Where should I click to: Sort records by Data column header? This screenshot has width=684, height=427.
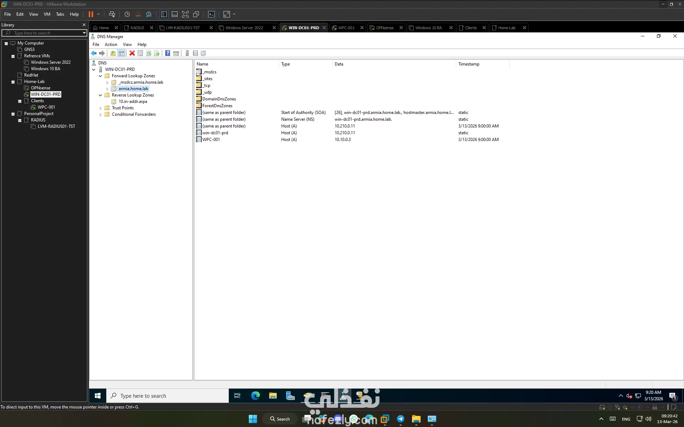394,64
